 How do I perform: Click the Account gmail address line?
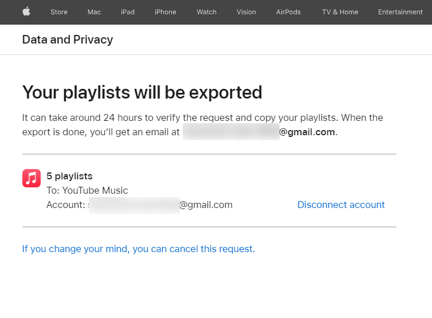(x=139, y=205)
